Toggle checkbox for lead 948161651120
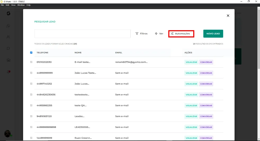The image size is (260, 141). coord(31,116)
